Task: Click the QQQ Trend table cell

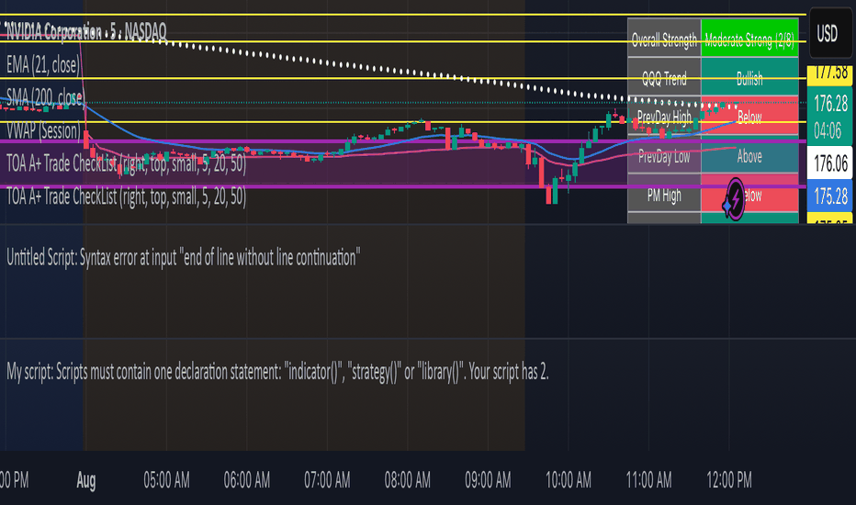Action: pos(664,77)
